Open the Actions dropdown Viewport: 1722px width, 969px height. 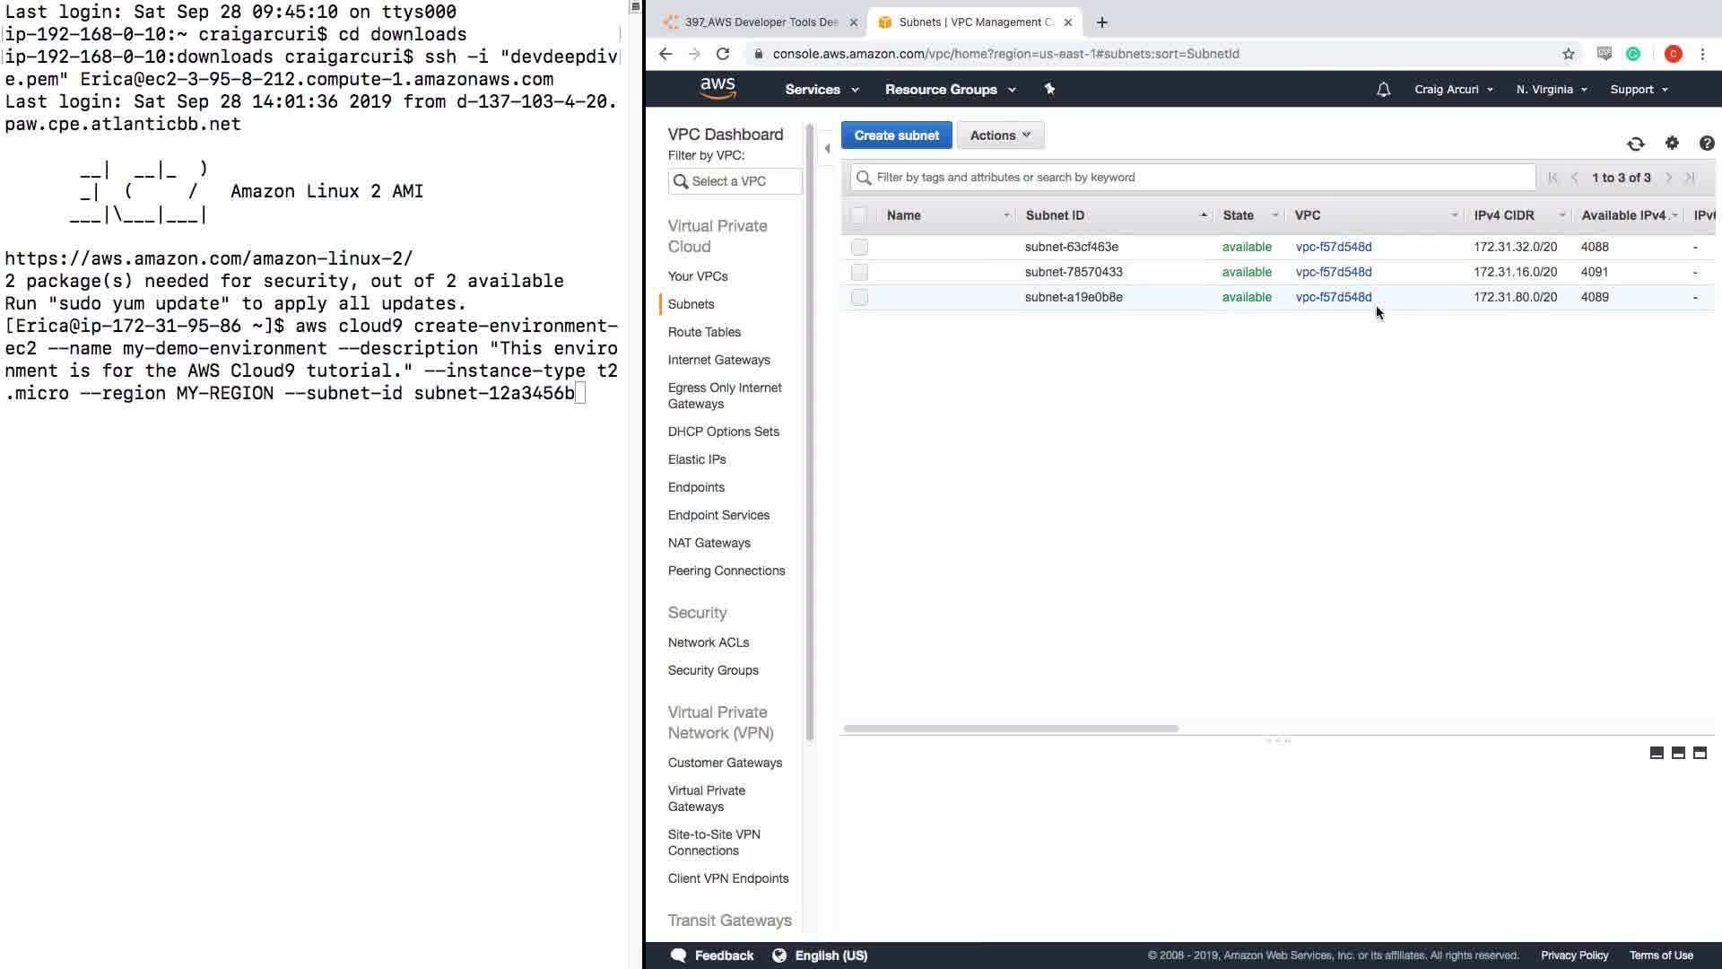coord(1000,135)
